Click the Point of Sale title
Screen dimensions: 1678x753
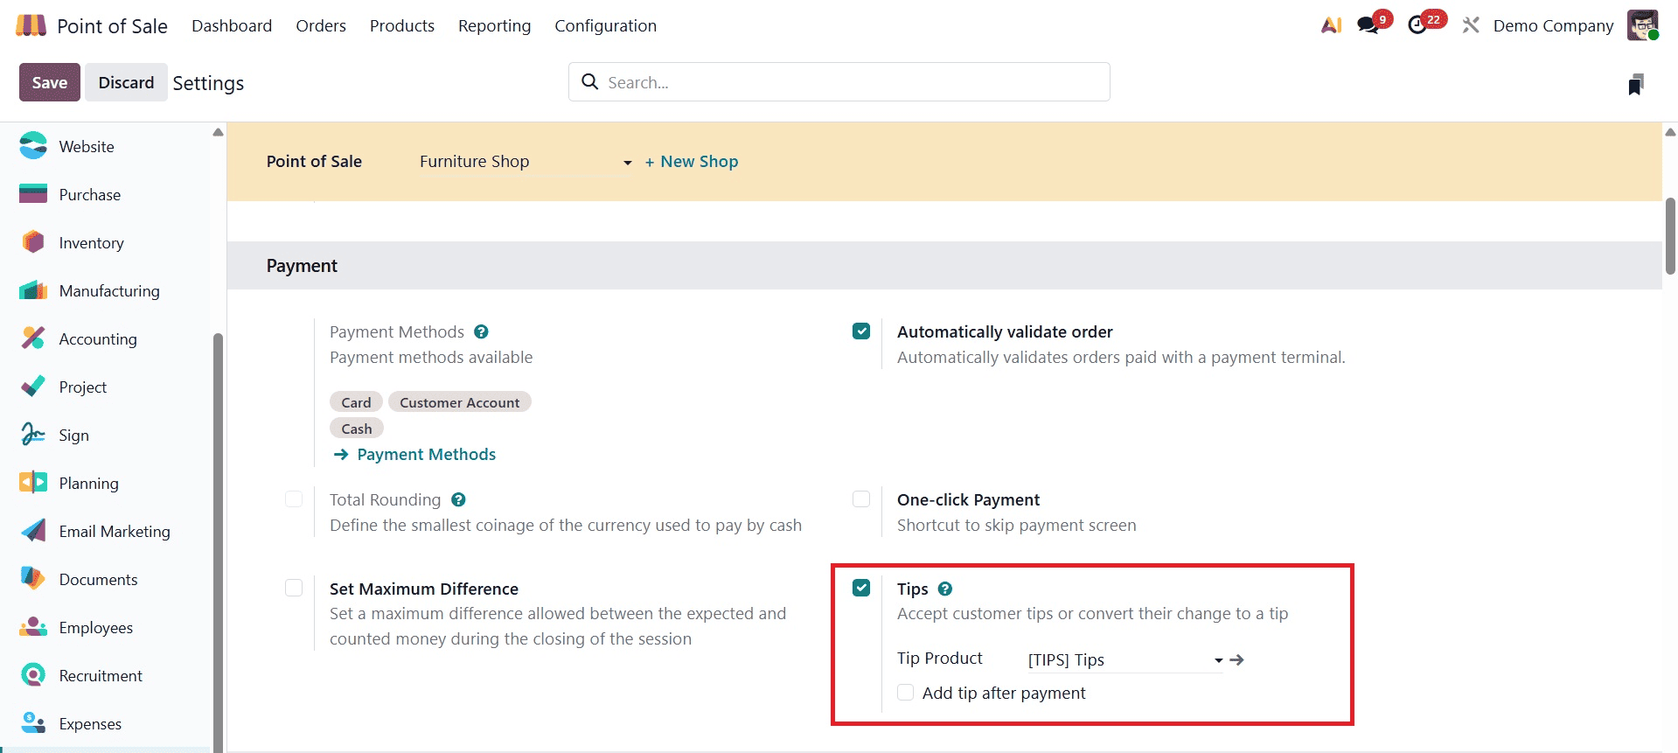pos(112,26)
